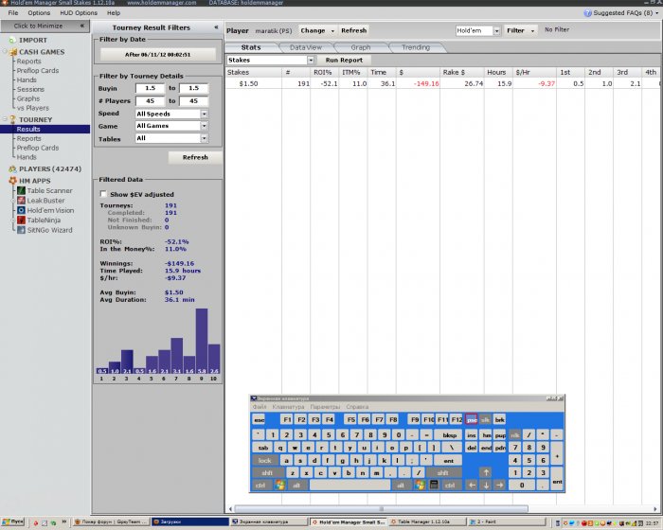
Task: Launch Leak Buster from HM Apps
Action: pyautogui.click(x=21, y=201)
